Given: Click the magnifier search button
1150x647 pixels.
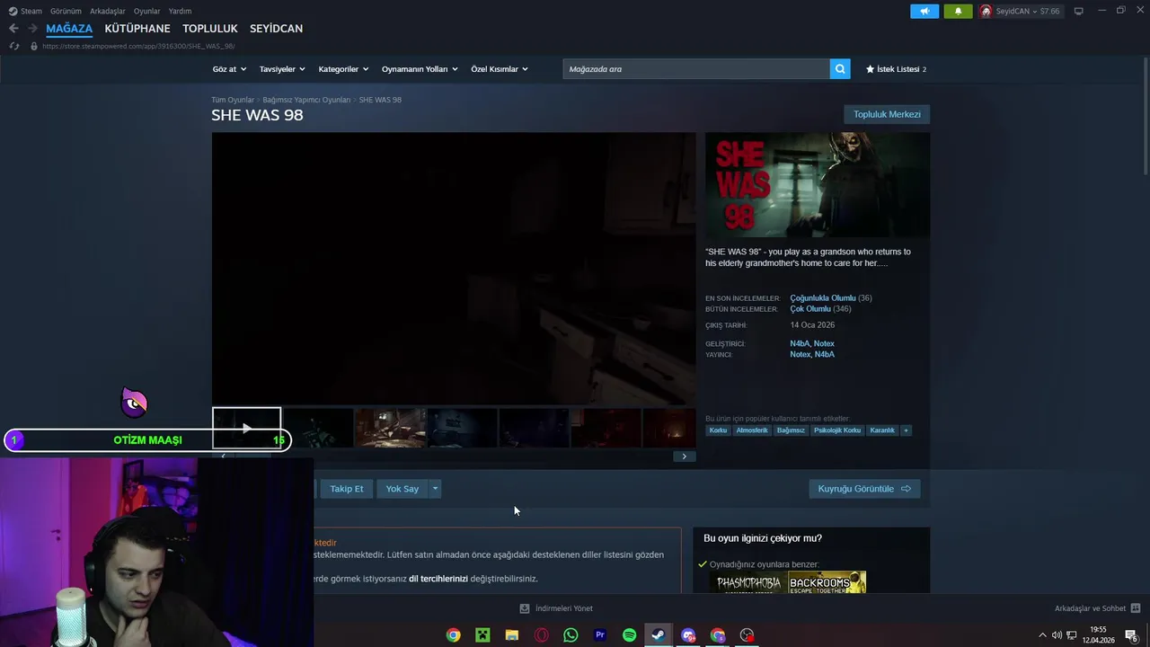Looking at the screenshot, I should coord(840,68).
